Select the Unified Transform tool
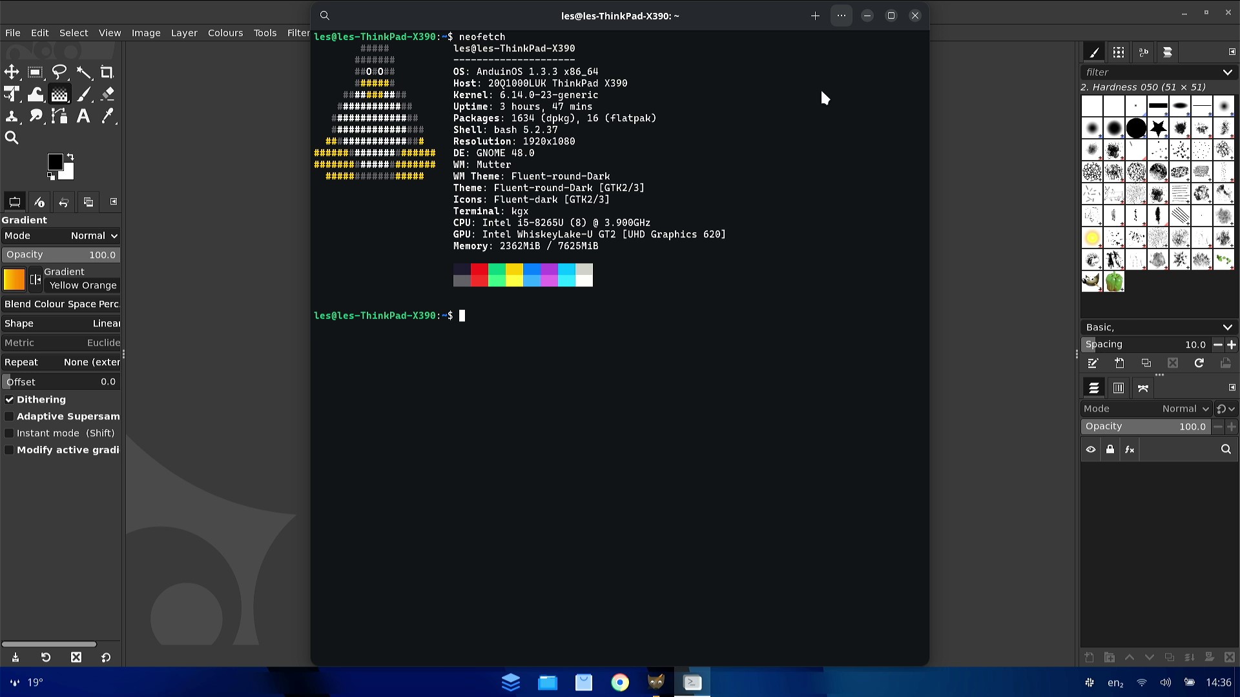1240x697 pixels. 12,94
